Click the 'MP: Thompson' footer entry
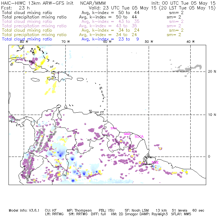The width and height of the screenshot is (217, 217). tap(79, 211)
